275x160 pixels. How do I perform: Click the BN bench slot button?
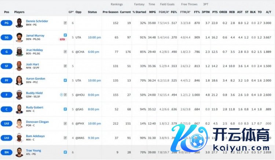click(x=7, y=152)
